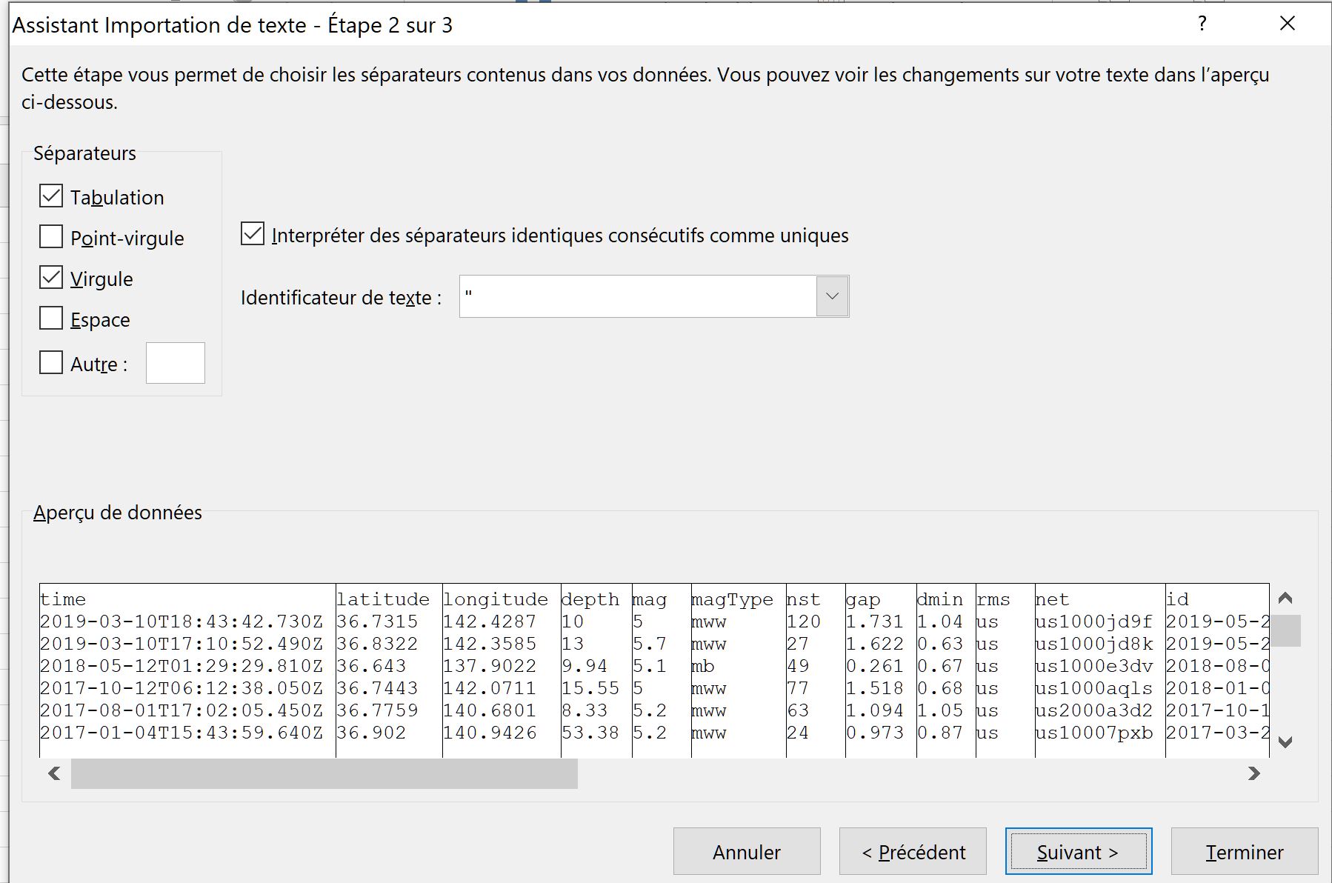Click the preview scroll left arrow
This screenshot has width=1332, height=883.
pyautogui.click(x=54, y=773)
